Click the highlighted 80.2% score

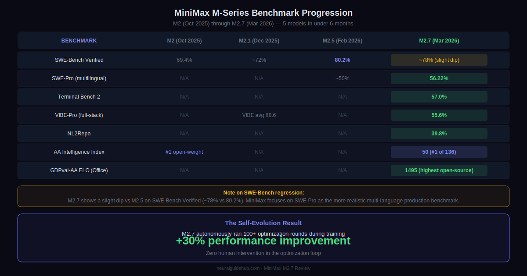pyautogui.click(x=343, y=60)
